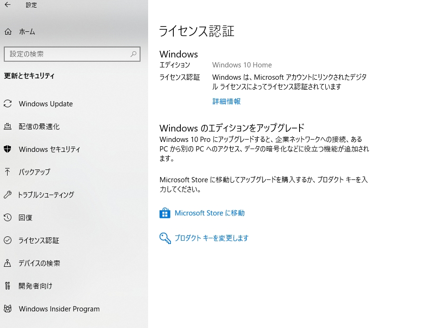424x328 pixels.
Task: Click the ライセンス認証 checkmark circle icon
Action: [8, 240]
